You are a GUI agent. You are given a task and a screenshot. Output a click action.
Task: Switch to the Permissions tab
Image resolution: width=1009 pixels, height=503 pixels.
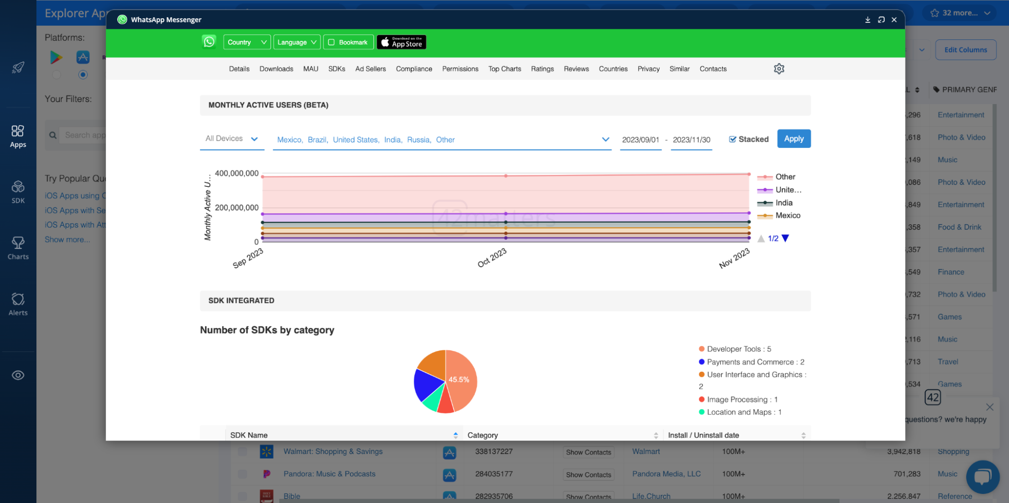pos(460,69)
